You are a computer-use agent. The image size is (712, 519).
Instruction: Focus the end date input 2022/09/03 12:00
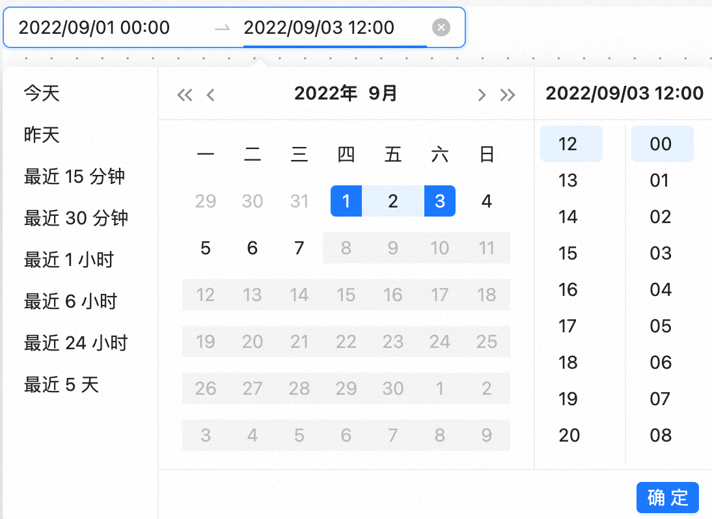tap(319, 27)
